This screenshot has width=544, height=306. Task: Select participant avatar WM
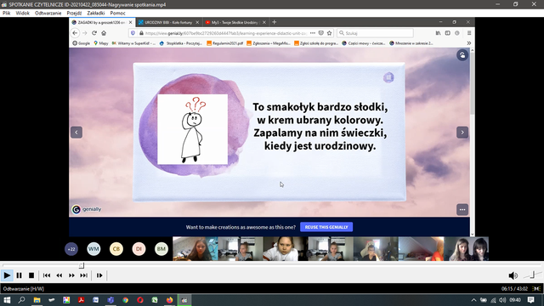(x=93, y=249)
